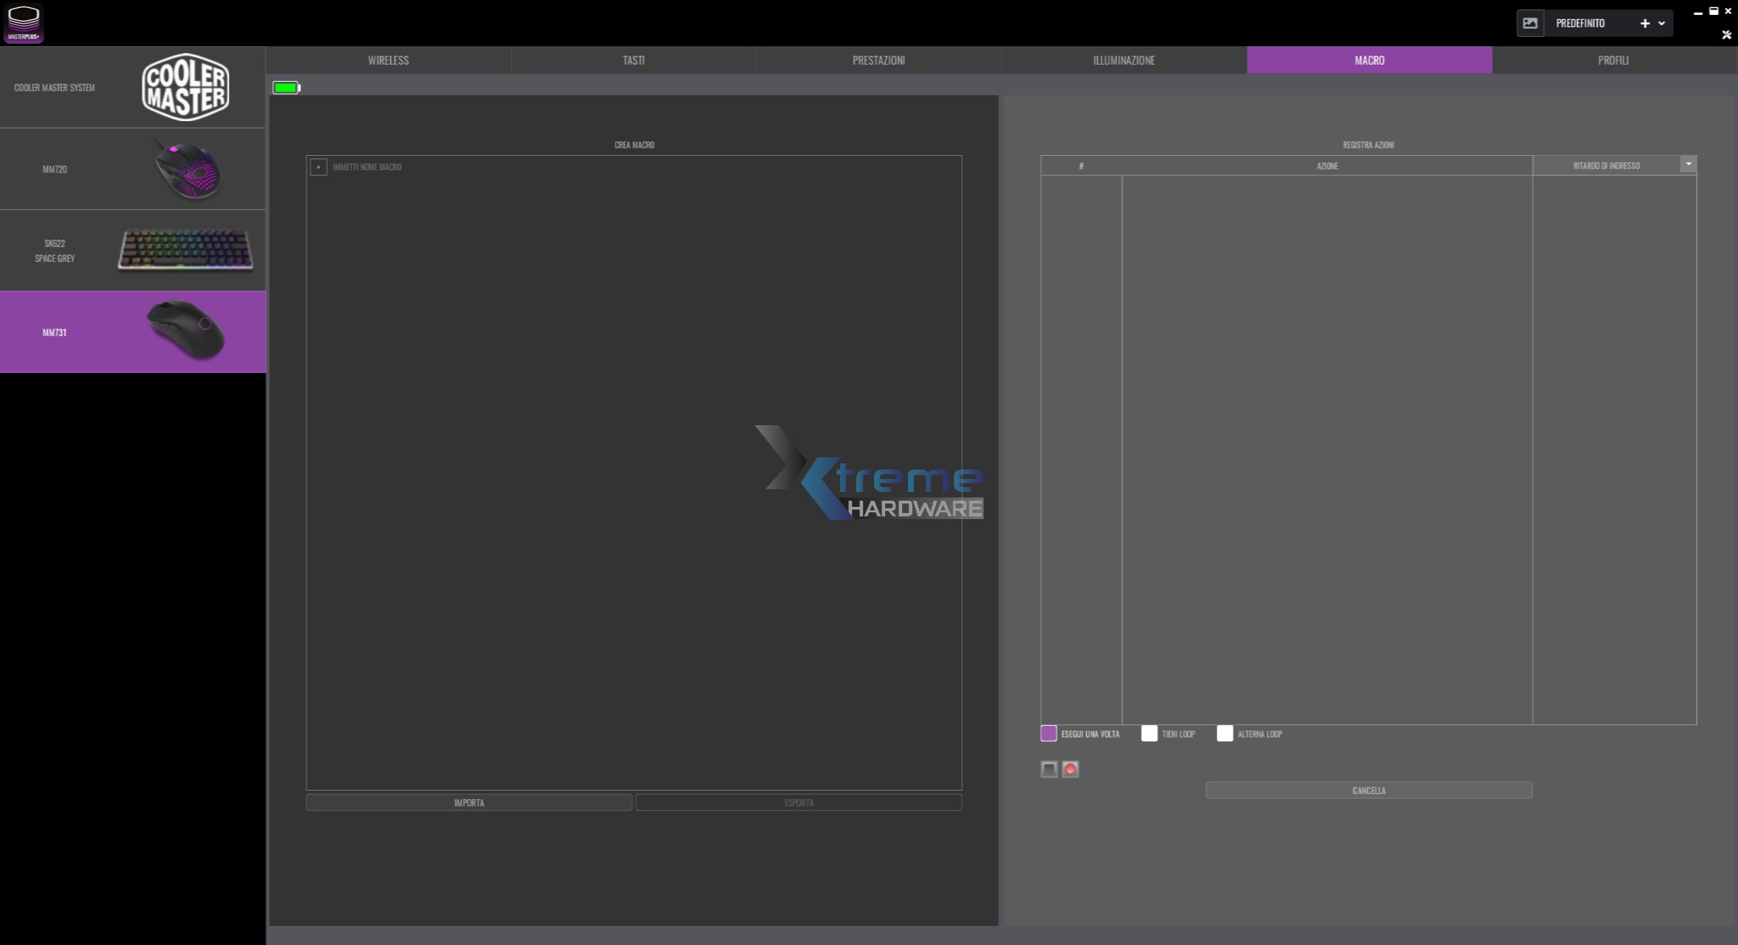The height and width of the screenshot is (945, 1738).
Task: Enable the Esegui Una Volta option
Action: (1048, 733)
